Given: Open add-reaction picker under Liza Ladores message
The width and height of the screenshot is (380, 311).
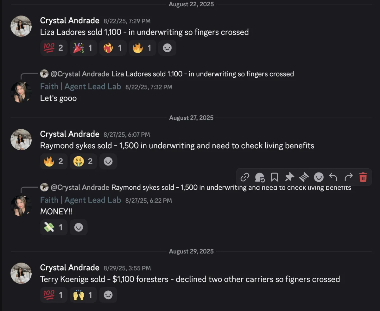Looking at the screenshot, I should click(x=167, y=48).
